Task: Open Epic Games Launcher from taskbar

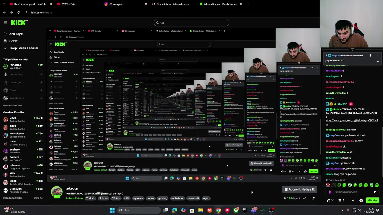Action: pos(245,210)
